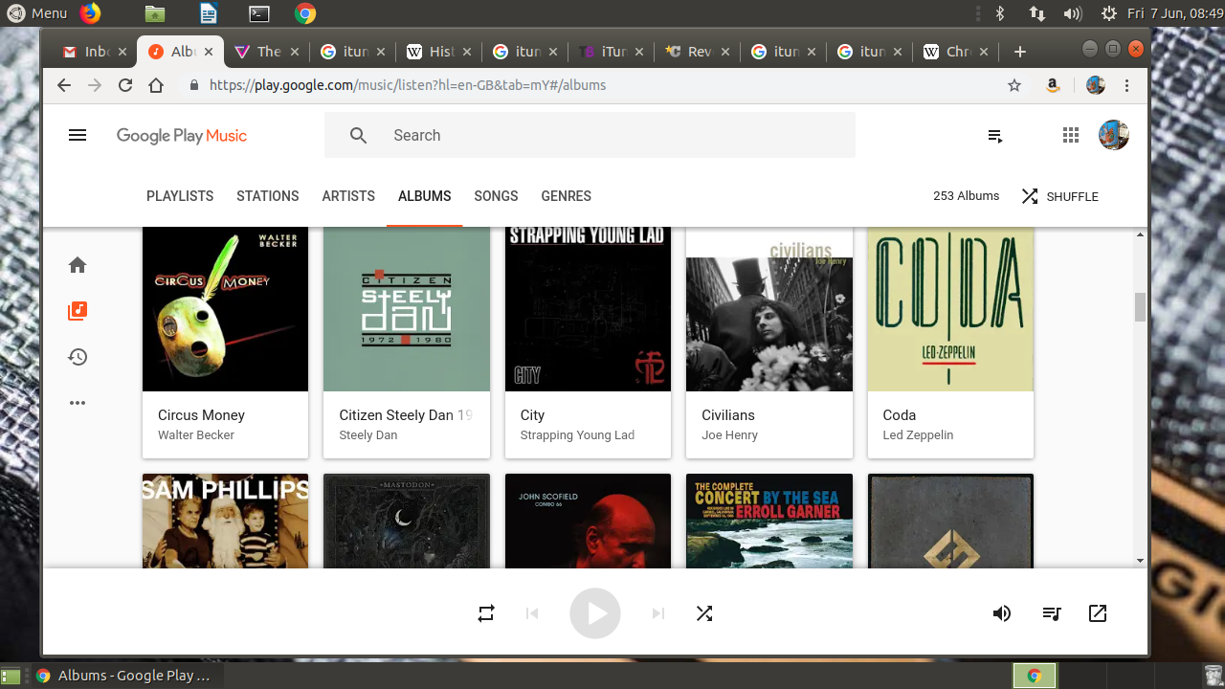This screenshot has width=1225, height=689.
Task: Click the Circus Money album title
Action: (x=201, y=415)
